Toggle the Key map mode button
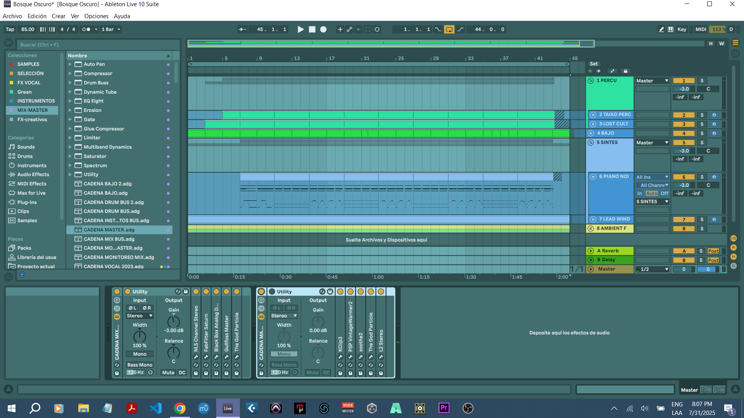The image size is (744, 418). pyautogui.click(x=682, y=29)
